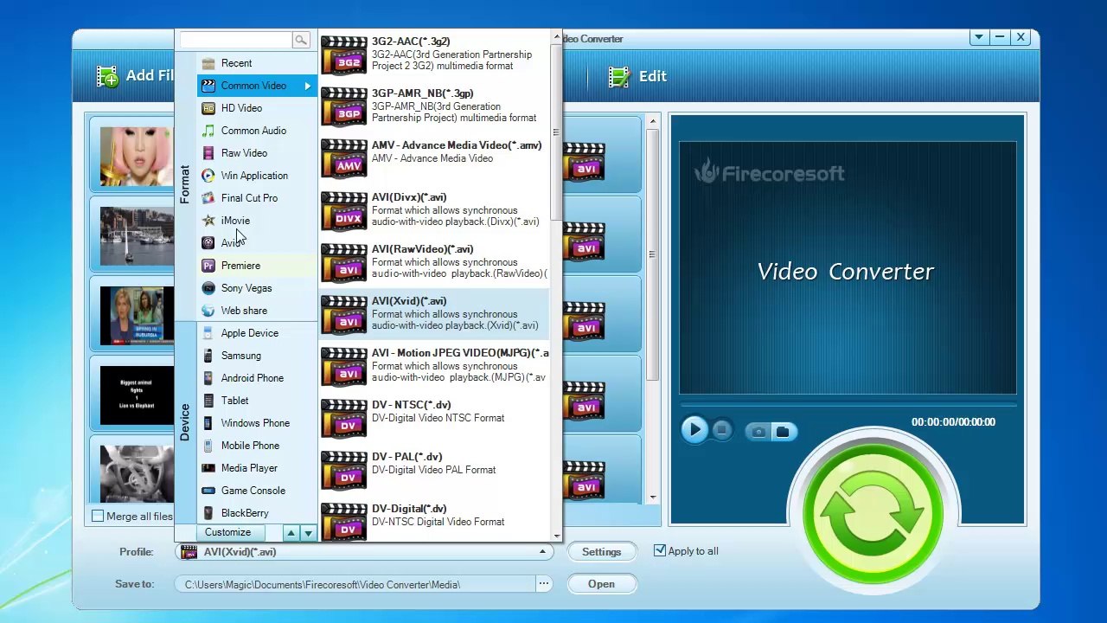1107x623 pixels.
Task: Click the browse ellipsis button beside save path
Action: point(544,584)
